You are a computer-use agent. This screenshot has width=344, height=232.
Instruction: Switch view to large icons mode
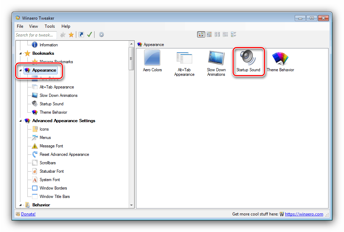[201, 34]
